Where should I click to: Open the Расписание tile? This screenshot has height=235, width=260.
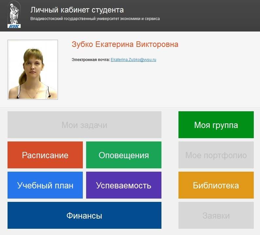point(45,155)
